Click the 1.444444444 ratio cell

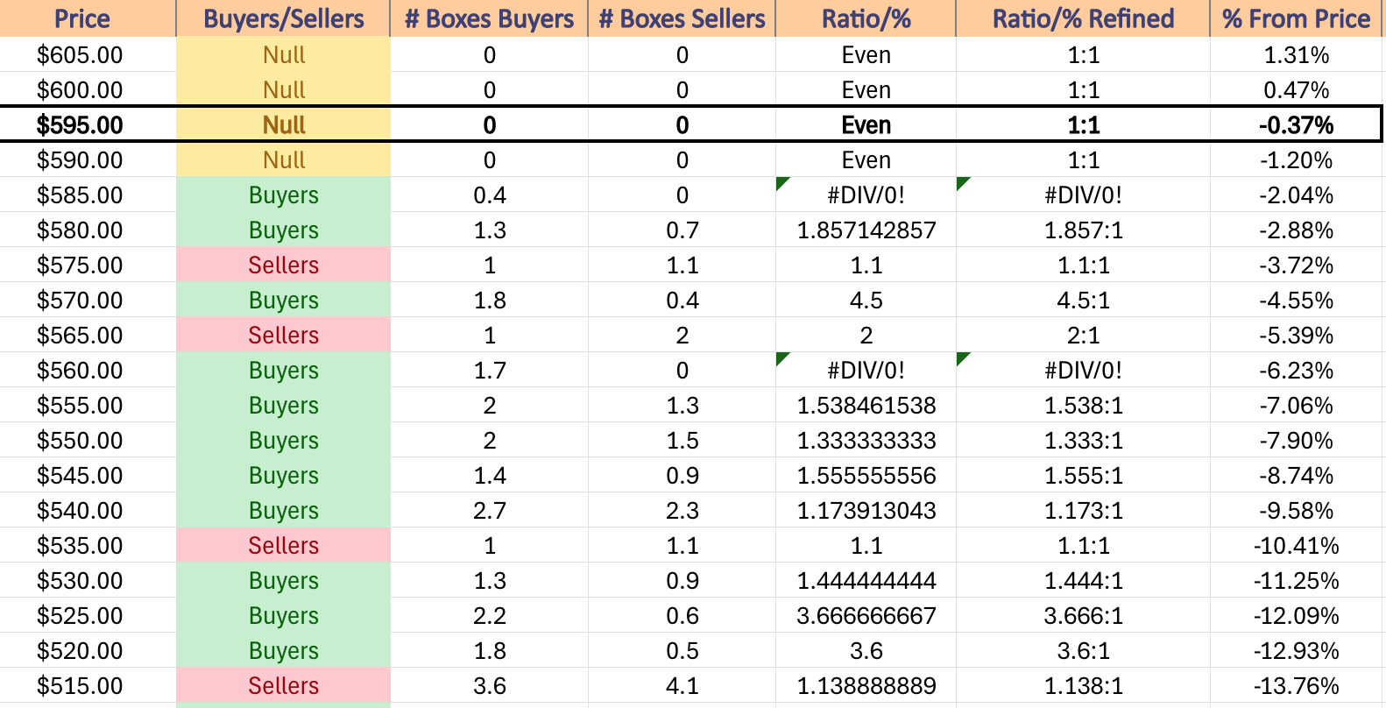(x=866, y=580)
